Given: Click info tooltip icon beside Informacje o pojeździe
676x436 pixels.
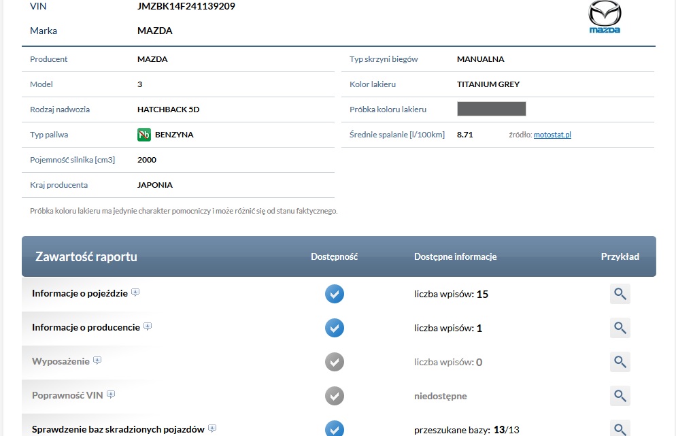Looking at the screenshot, I should 135,293.
